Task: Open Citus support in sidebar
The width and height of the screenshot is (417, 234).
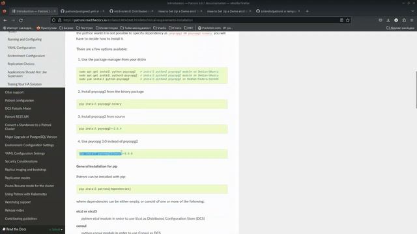Action: click(14, 92)
